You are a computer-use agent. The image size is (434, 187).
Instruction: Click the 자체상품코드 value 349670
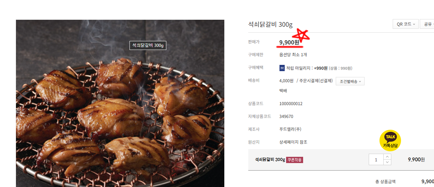point(286,116)
